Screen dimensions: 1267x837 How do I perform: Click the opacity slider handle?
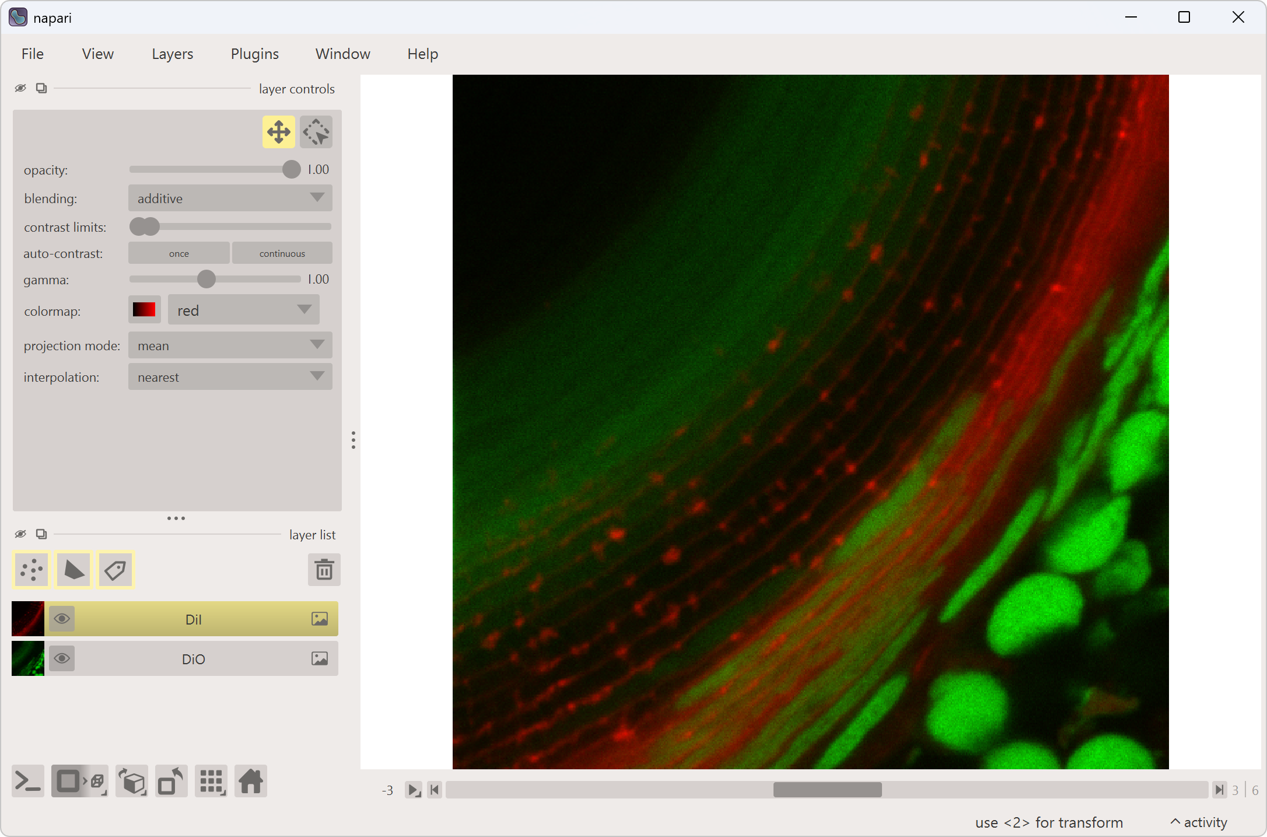291,169
